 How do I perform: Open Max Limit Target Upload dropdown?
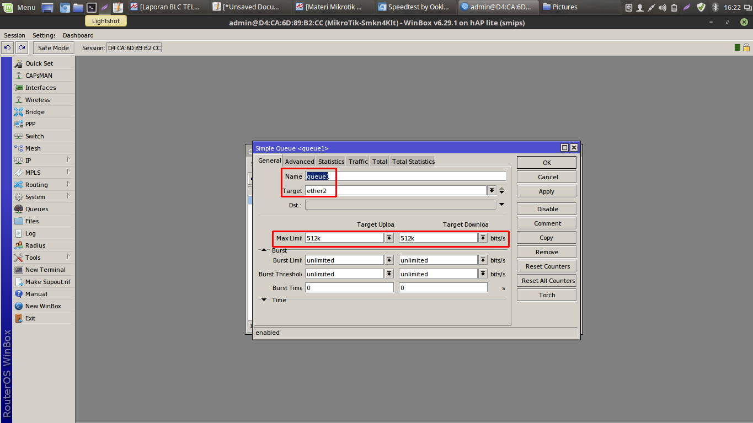click(x=389, y=238)
